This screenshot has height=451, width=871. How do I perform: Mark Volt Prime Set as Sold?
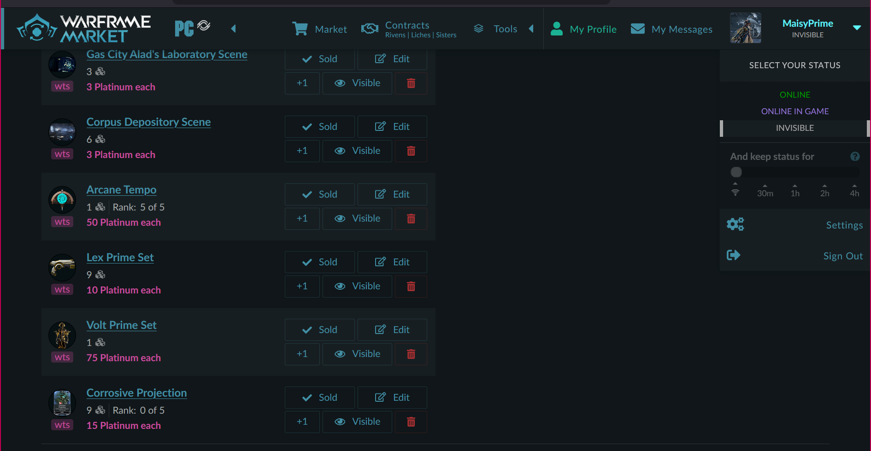(x=319, y=329)
